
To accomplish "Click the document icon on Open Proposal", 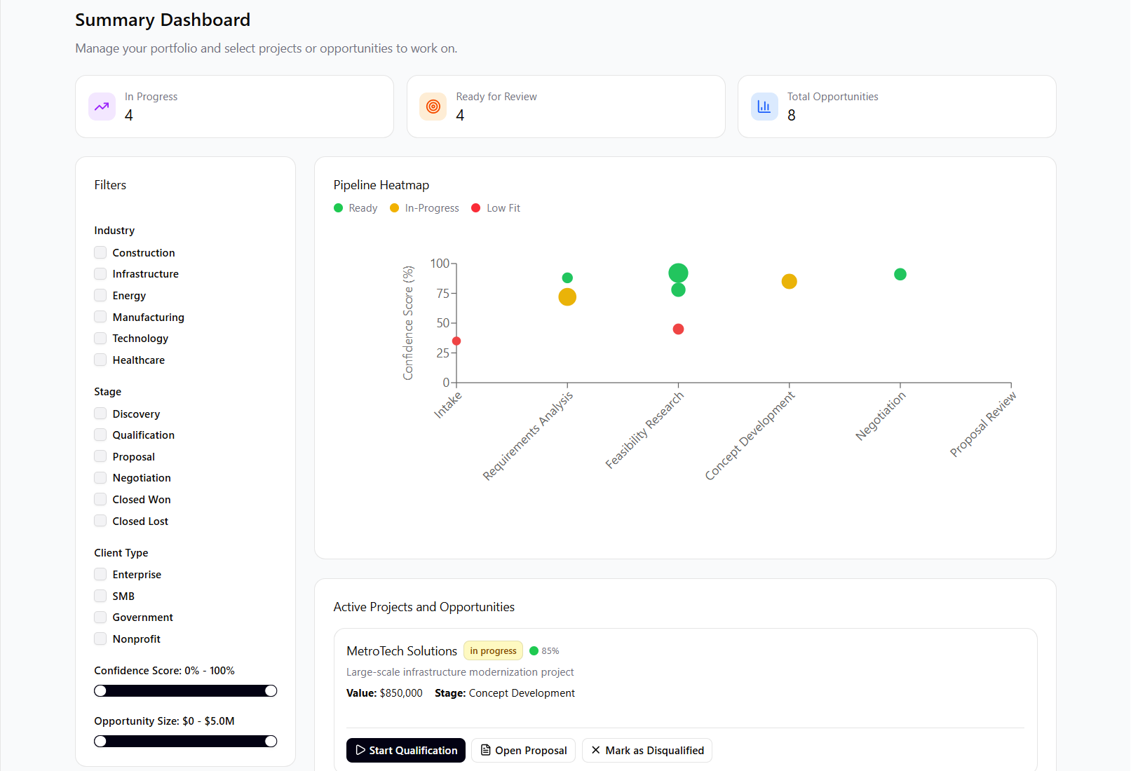I will tap(484, 750).
